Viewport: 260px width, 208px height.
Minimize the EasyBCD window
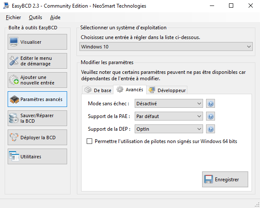pyautogui.click(x=212, y=6)
